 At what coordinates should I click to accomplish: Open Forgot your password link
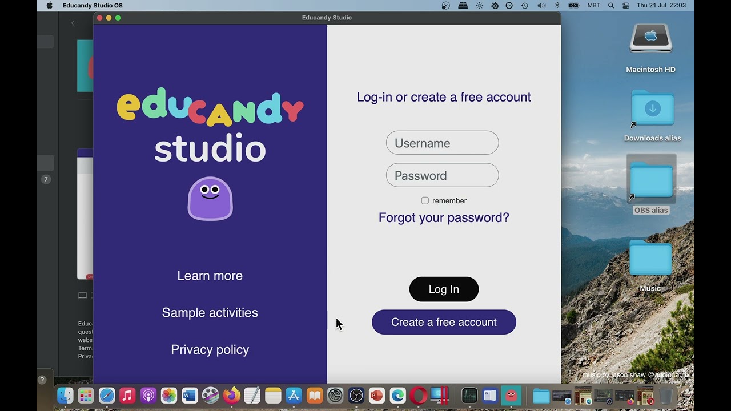click(x=444, y=217)
